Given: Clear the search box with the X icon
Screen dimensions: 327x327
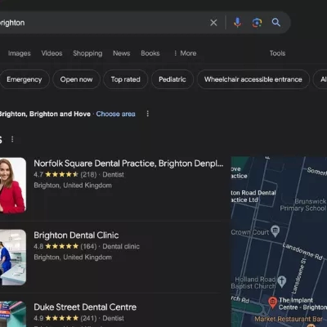Looking at the screenshot, I should tap(213, 23).
